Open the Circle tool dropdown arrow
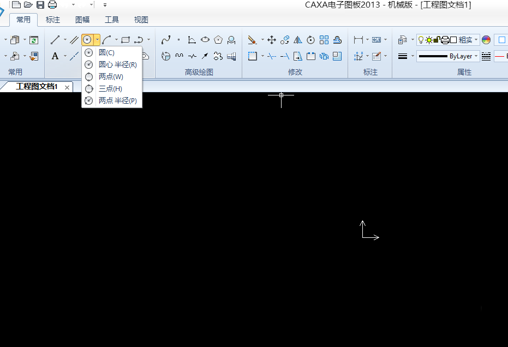 pyautogui.click(x=97, y=40)
